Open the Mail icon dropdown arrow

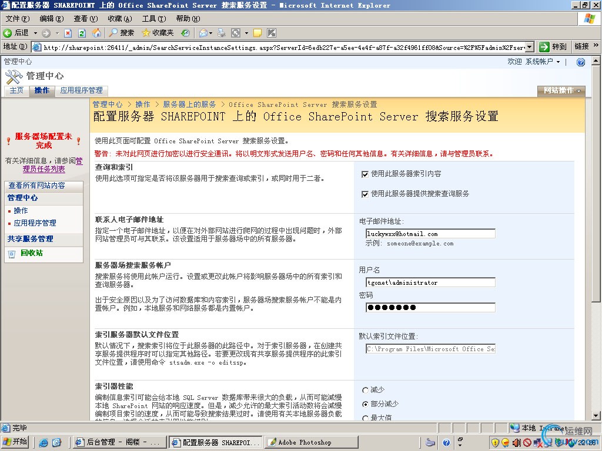211,33
